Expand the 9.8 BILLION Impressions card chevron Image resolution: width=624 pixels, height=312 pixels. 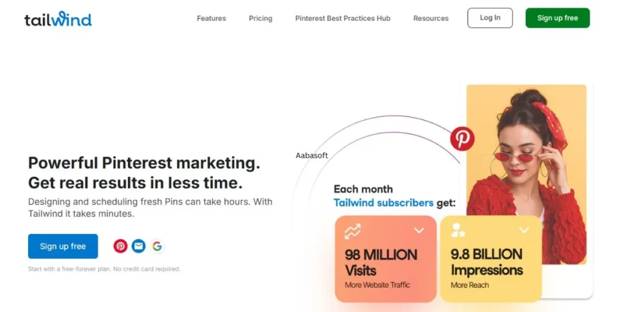click(524, 230)
